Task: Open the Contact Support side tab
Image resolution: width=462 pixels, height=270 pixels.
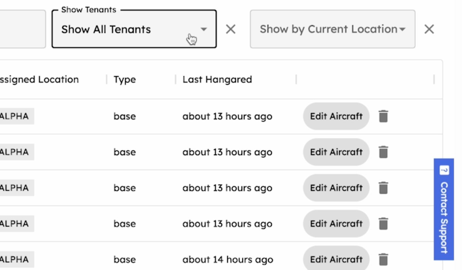Action: point(444,209)
